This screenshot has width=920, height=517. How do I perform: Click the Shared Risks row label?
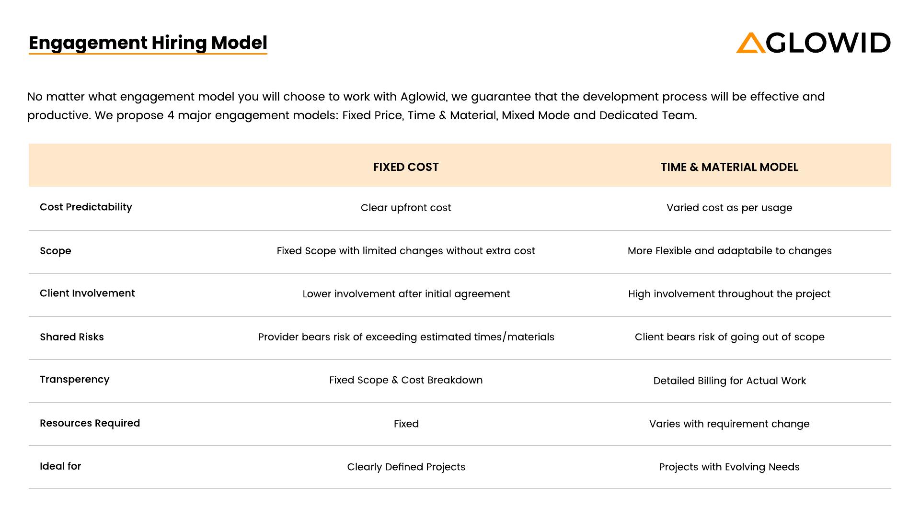72,337
